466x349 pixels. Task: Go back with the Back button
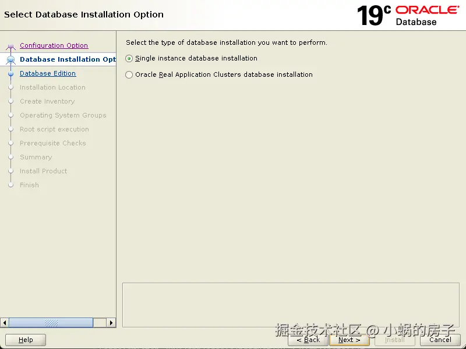point(308,340)
